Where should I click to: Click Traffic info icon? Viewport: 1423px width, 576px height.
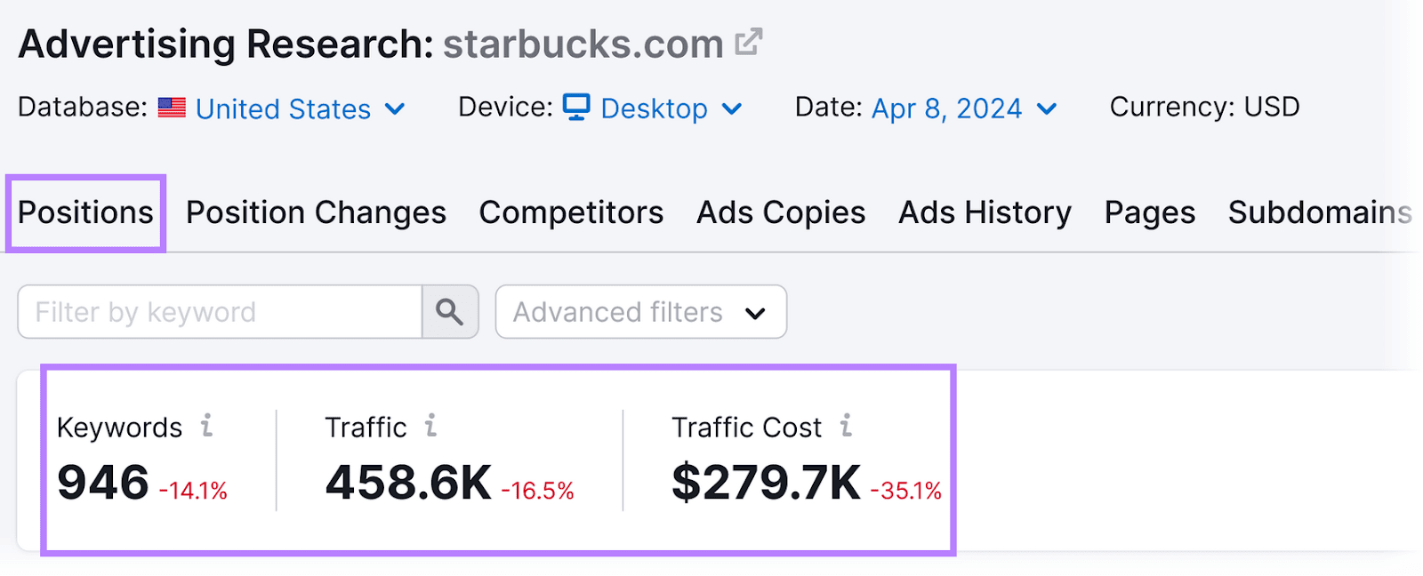[x=430, y=426]
